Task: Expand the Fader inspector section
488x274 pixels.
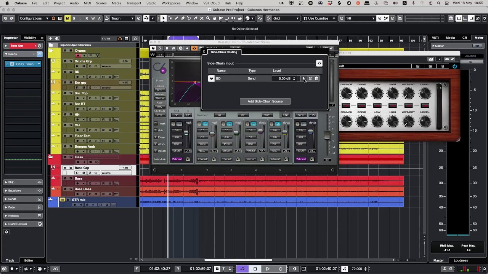Action: (23, 207)
